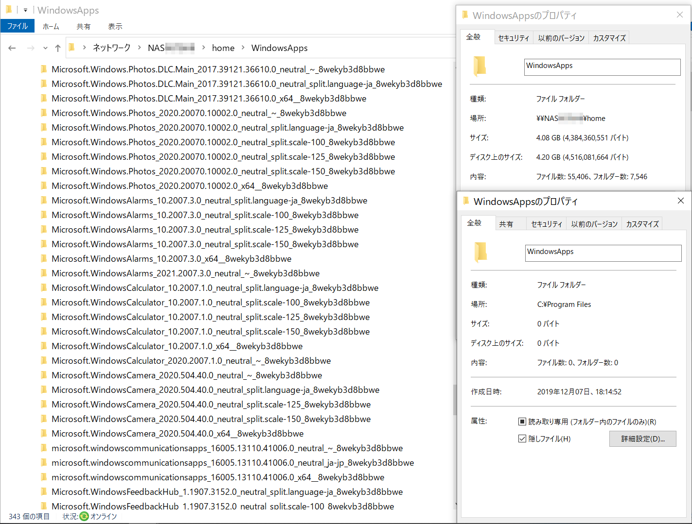Switch to the ホーム ribbon tab
Image resolution: width=692 pixels, height=524 pixels.
click(x=51, y=27)
